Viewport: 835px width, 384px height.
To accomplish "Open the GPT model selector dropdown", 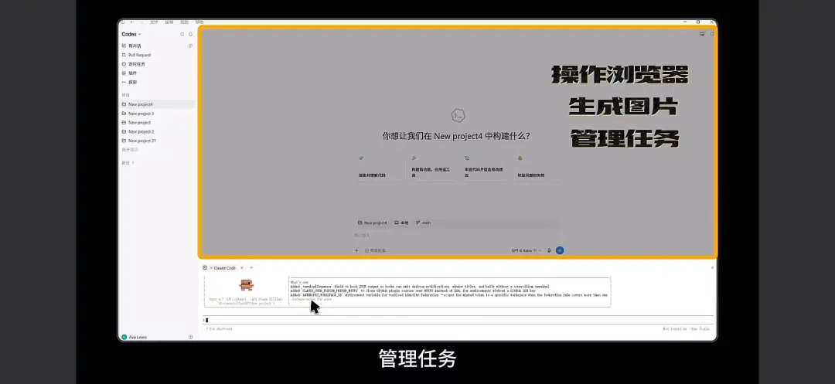I will [527, 250].
